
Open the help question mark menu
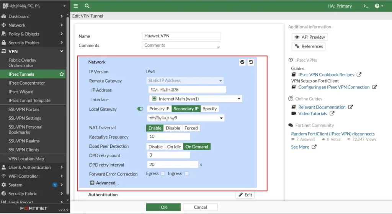tap(379, 6)
